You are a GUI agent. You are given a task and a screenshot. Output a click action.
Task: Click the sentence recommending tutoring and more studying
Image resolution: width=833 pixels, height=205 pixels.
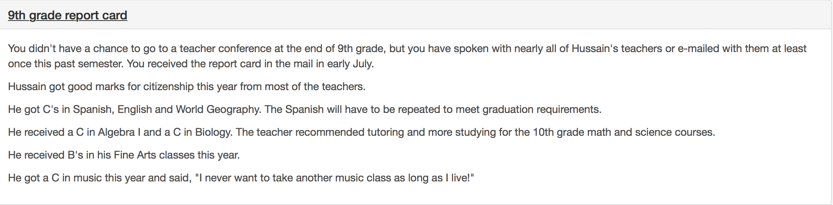point(476,132)
